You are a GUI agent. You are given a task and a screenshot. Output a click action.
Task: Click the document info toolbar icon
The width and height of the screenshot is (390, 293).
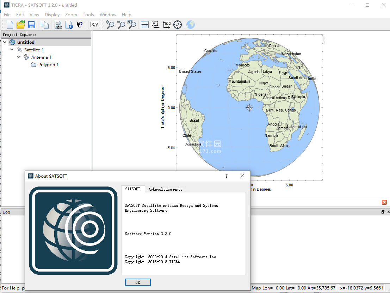tap(69, 25)
